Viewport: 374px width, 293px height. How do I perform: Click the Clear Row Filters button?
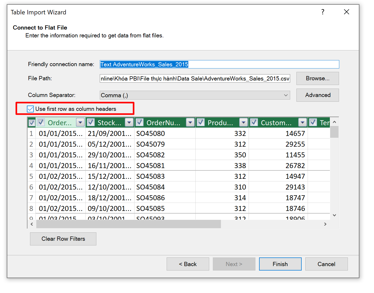[63, 239]
